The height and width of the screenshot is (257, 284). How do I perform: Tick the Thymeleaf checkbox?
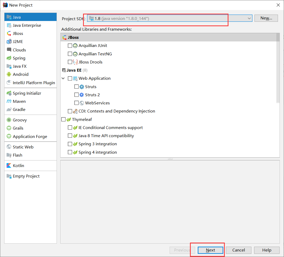pyautogui.click(x=63, y=119)
